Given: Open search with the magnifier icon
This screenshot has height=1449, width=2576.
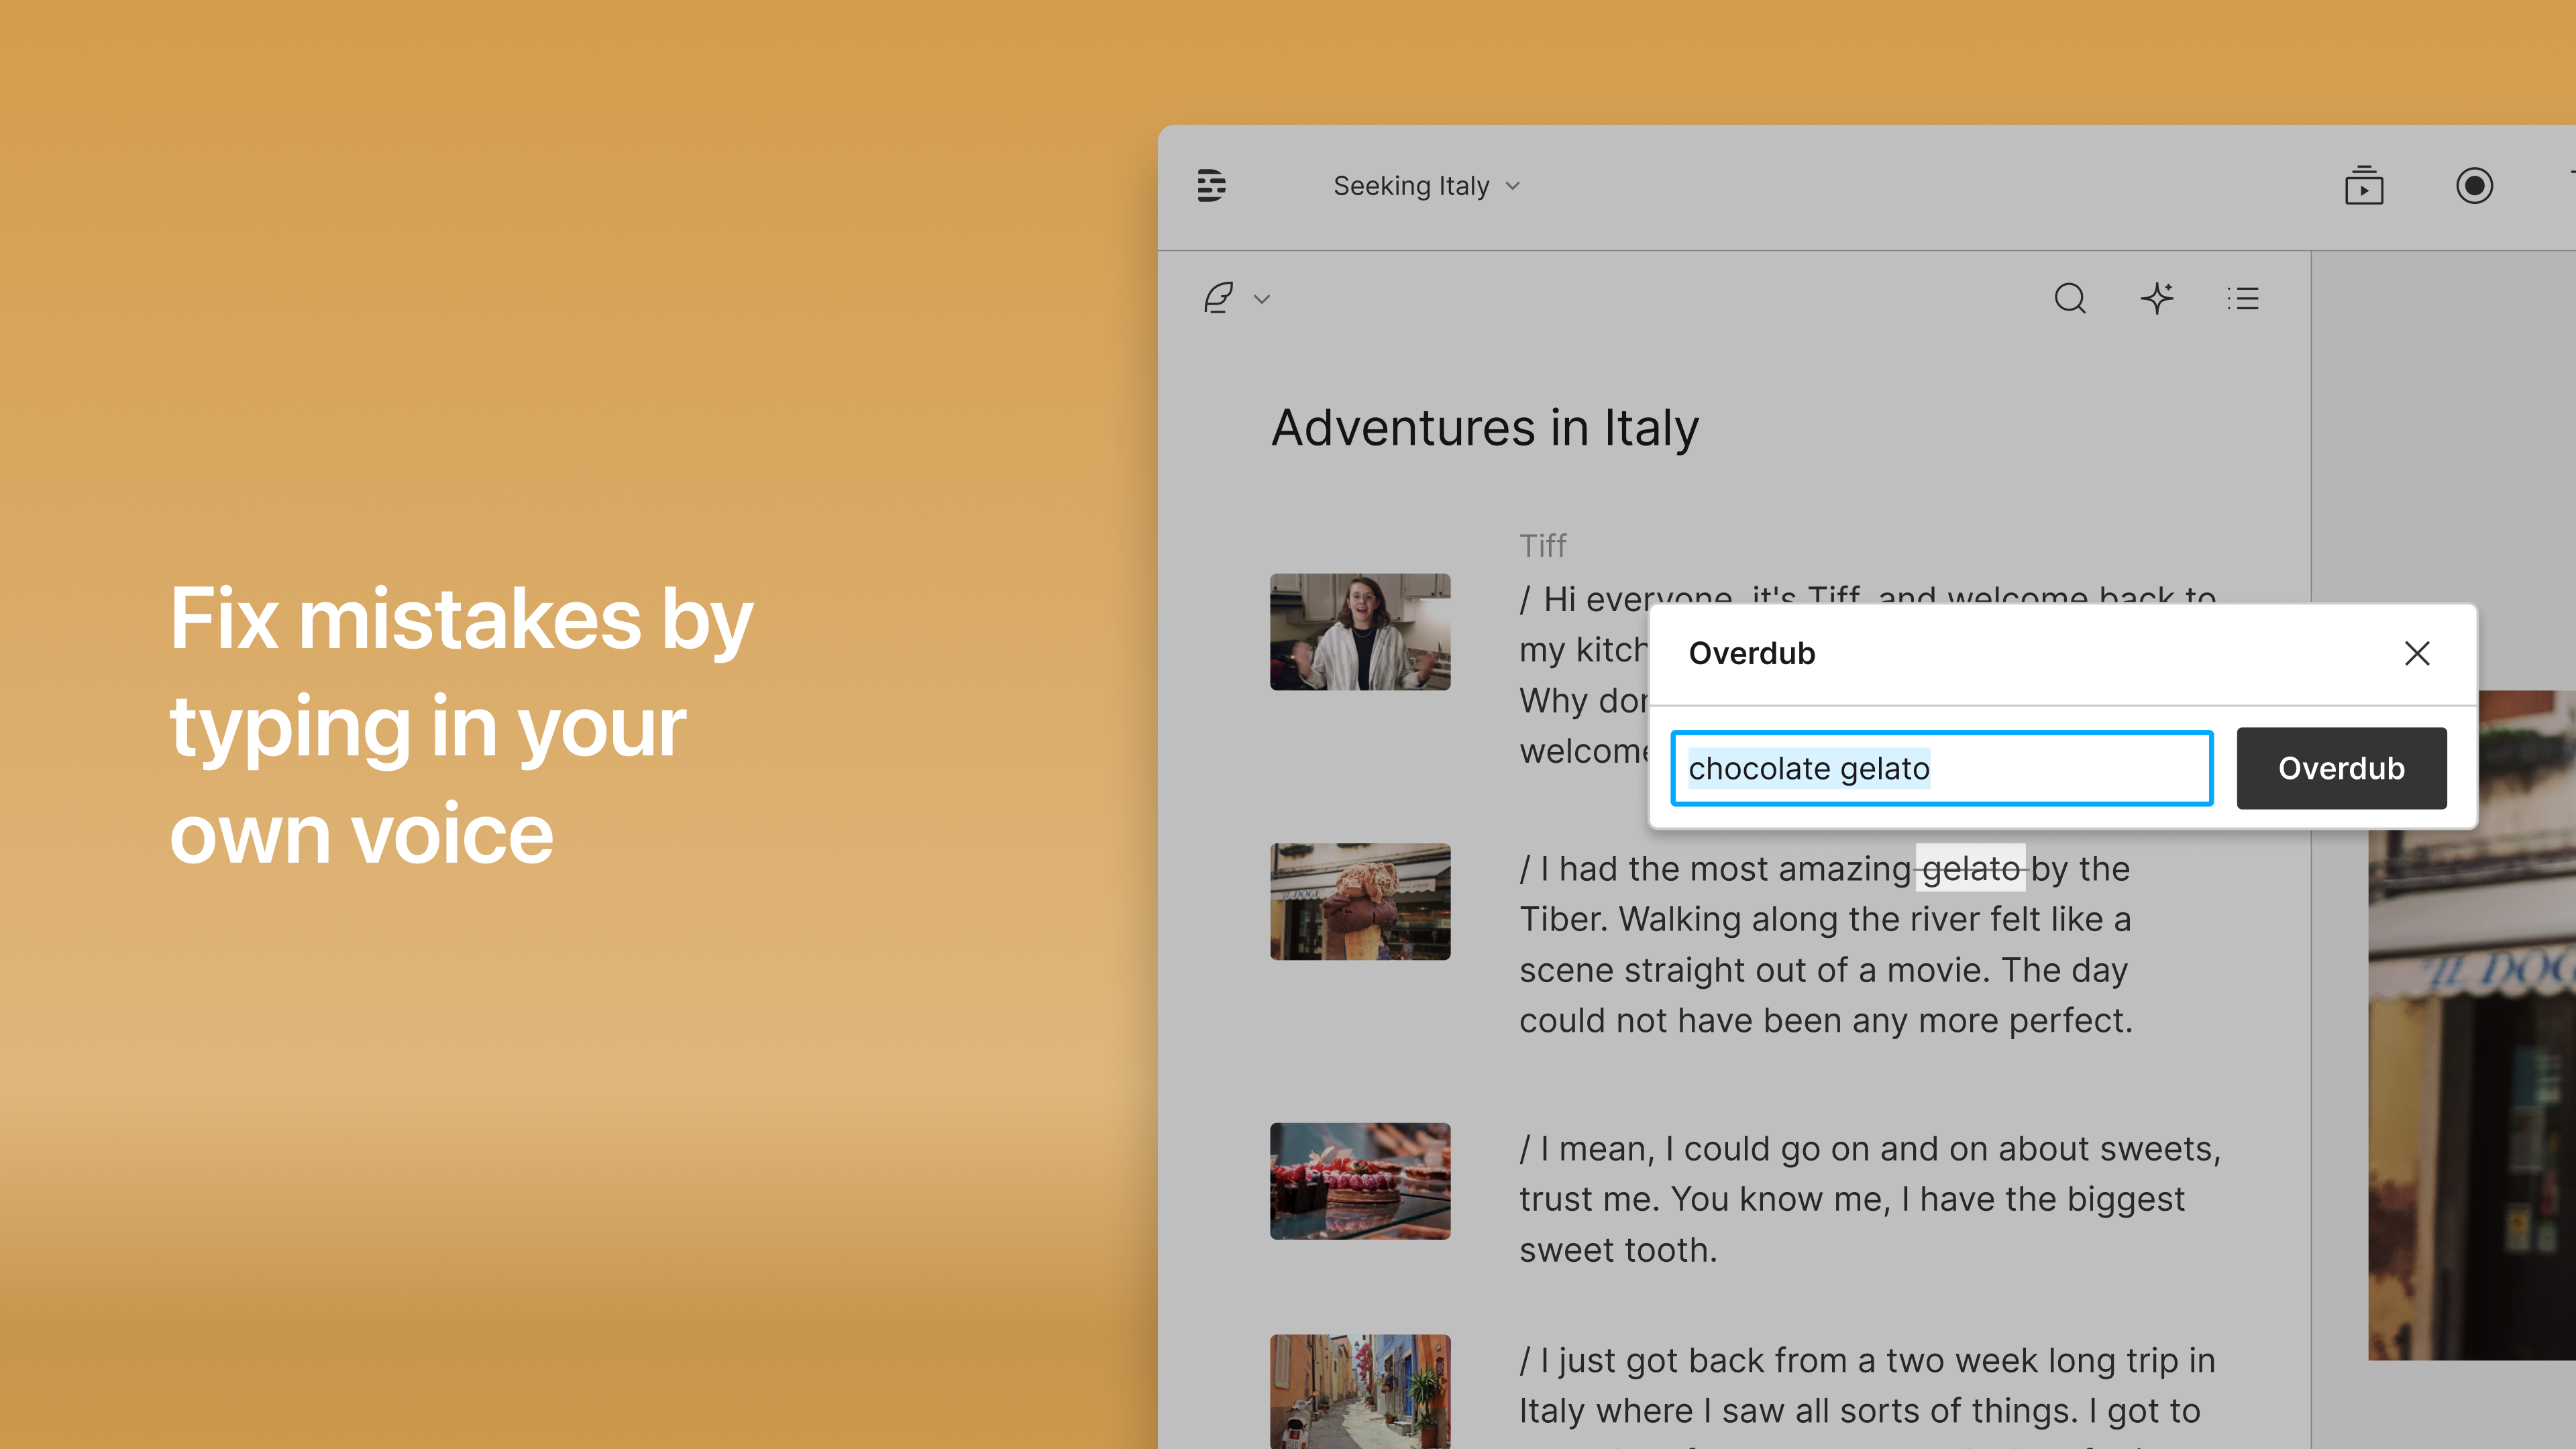Looking at the screenshot, I should pyautogui.click(x=2070, y=298).
